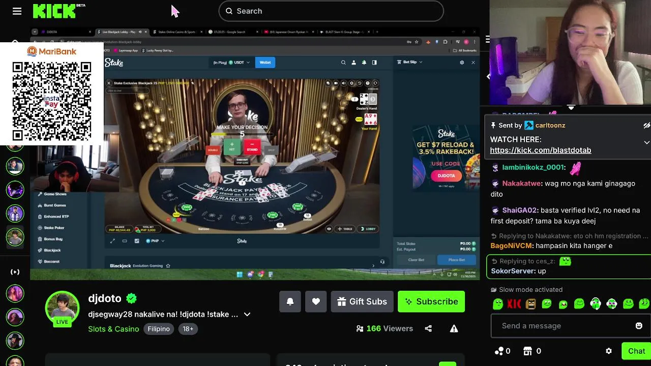Select Burst Games in Stake sidebar
The image size is (651, 366).
click(x=55, y=205)
